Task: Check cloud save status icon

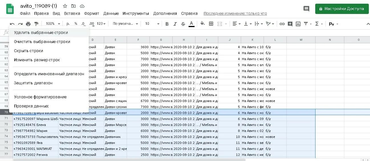Action: 82,6
